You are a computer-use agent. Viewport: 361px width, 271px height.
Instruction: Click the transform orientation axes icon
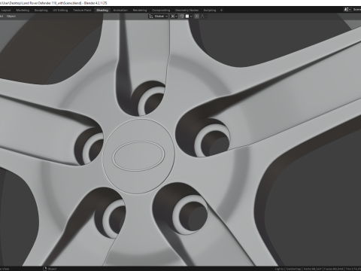(x=151, y=17)
